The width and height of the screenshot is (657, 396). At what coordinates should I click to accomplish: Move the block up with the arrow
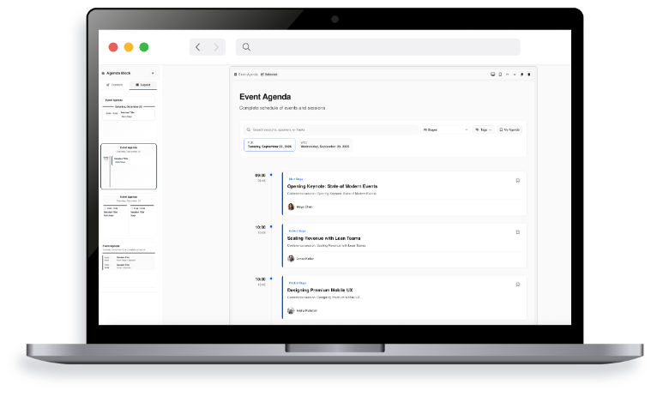pos(508,74)
